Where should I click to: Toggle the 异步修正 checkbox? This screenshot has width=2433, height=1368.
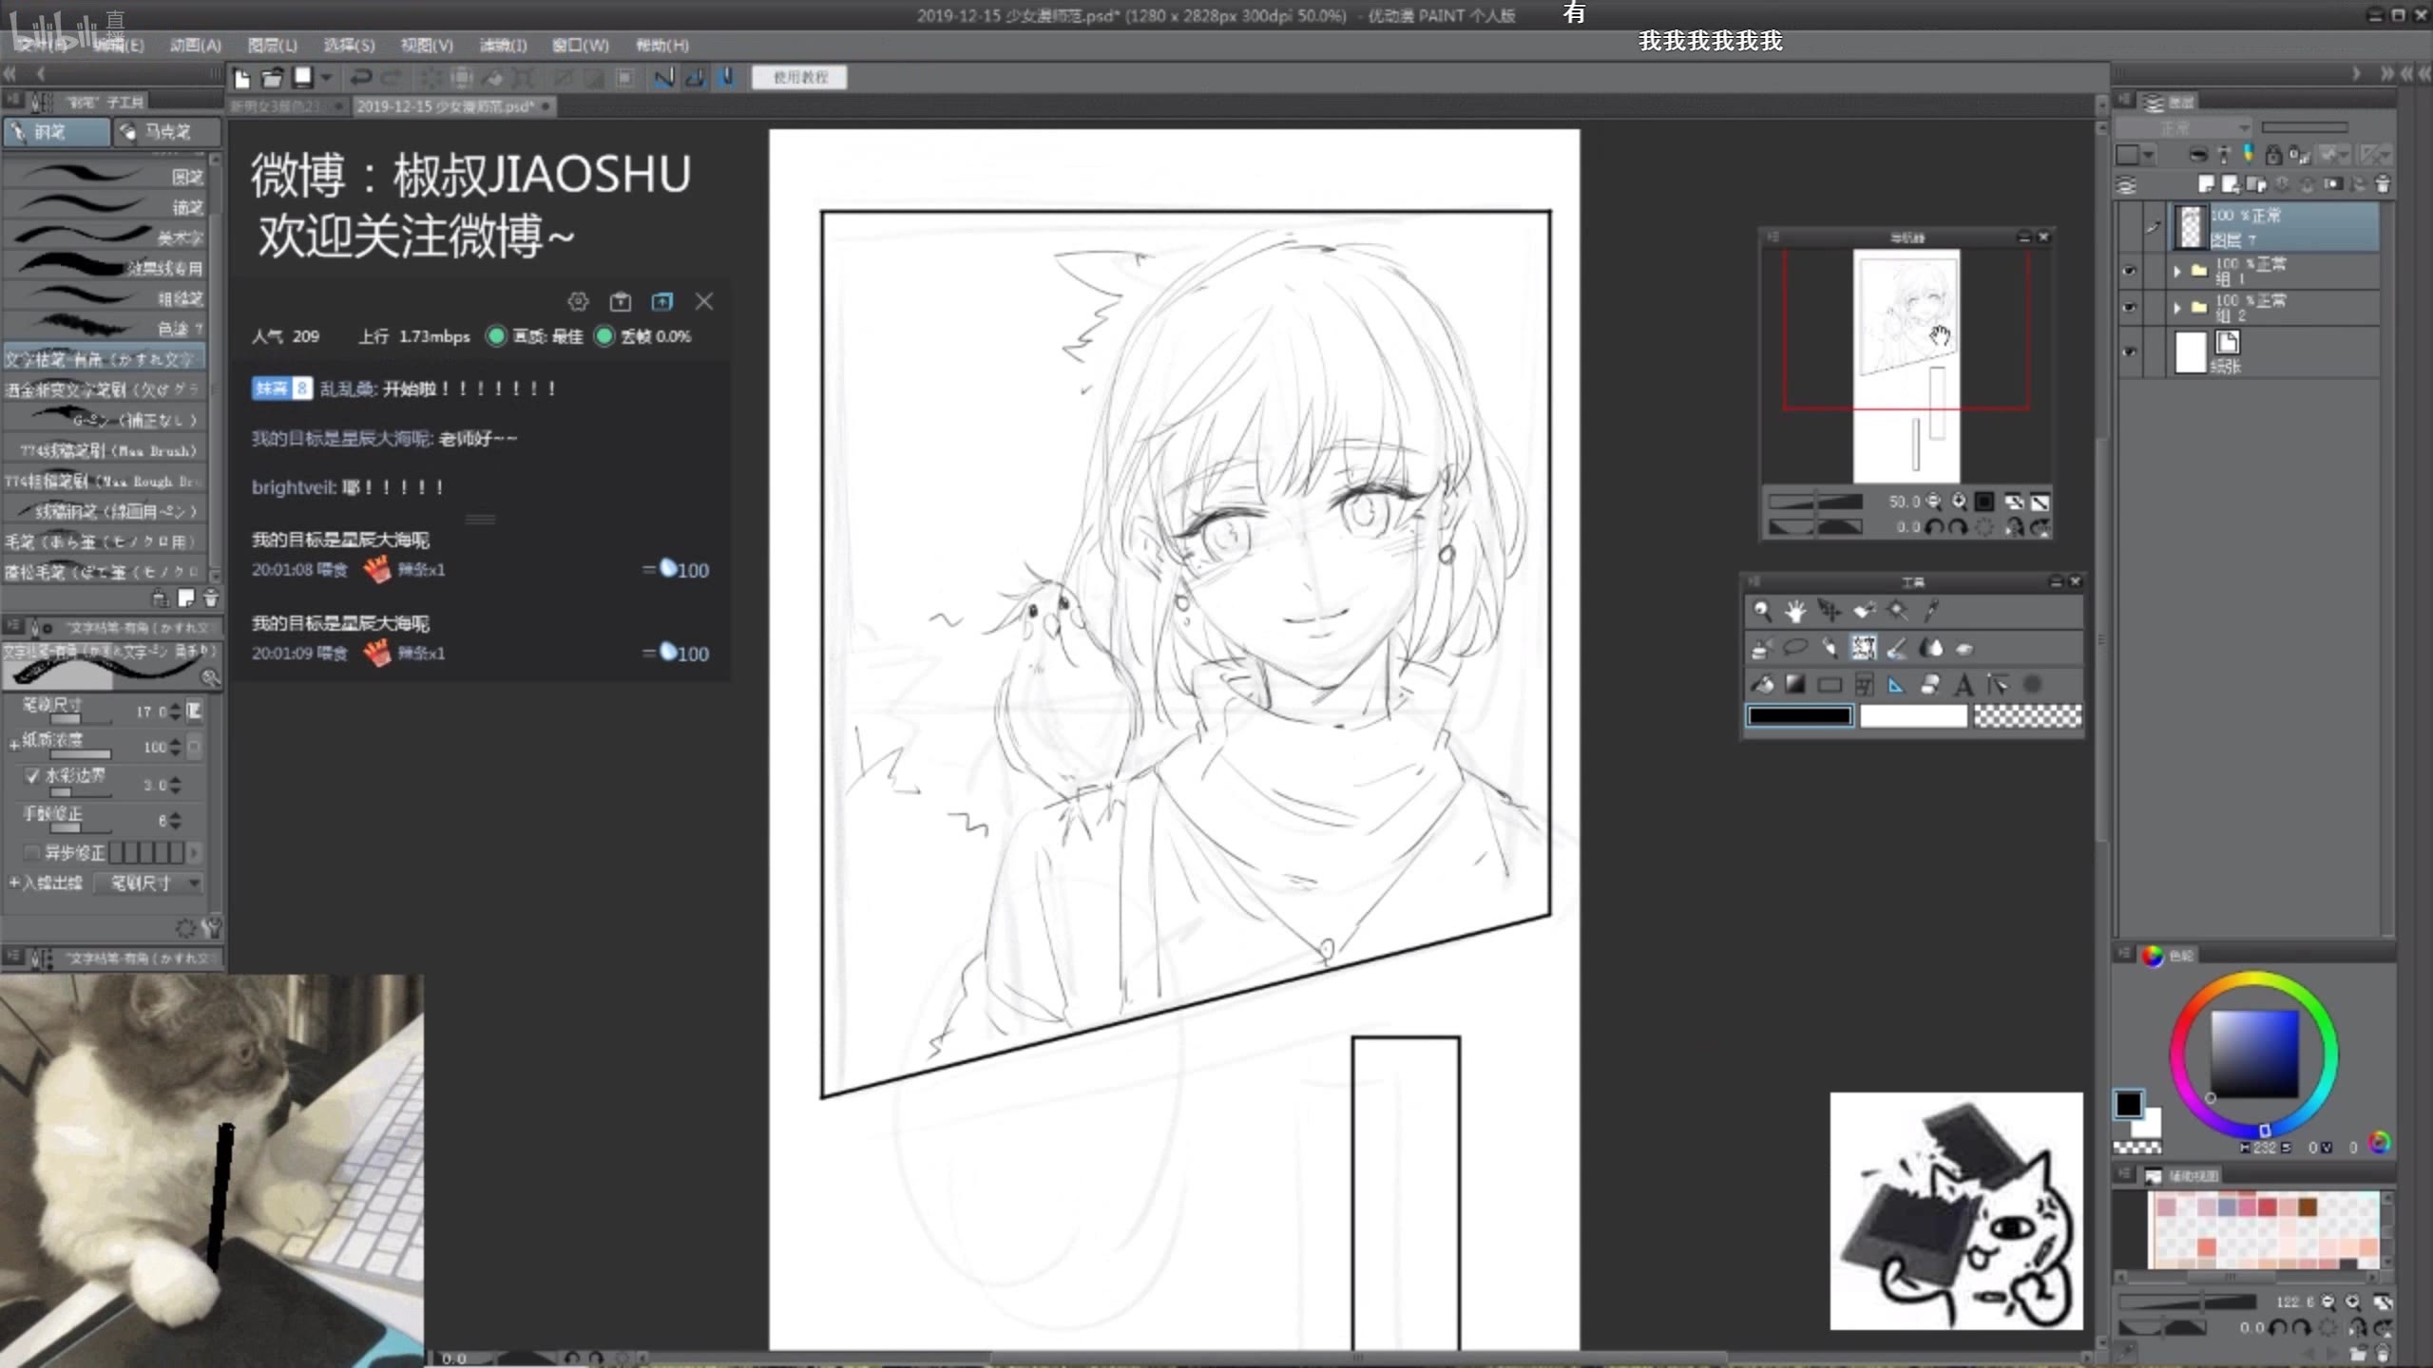[33, 853]
